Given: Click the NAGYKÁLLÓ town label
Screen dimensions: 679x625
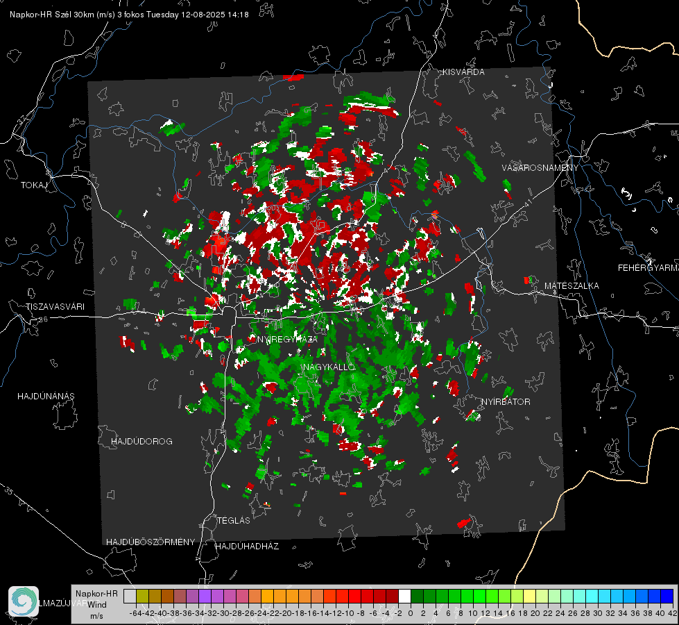Looking at the screenshot, I should 329,367.
